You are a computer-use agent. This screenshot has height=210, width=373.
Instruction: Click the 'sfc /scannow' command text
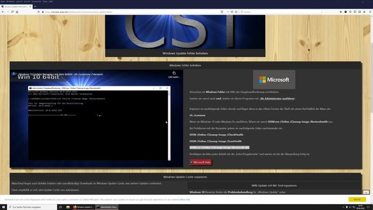(x=197, y=116)
